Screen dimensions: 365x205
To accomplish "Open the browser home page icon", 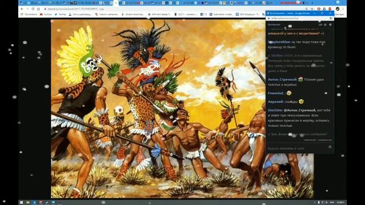I will (38, 9).
